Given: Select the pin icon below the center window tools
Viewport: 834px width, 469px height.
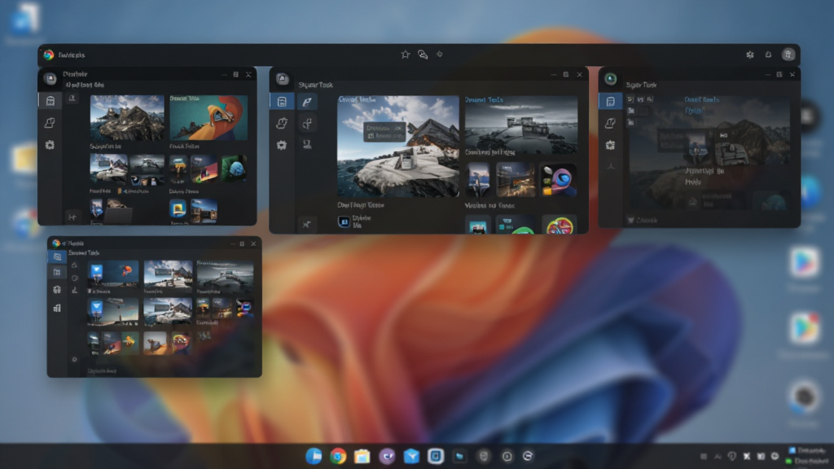Looking at the screenshot, I should [306, 225].
